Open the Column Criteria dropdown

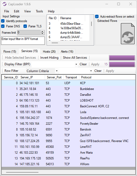(x=57, y=71)
